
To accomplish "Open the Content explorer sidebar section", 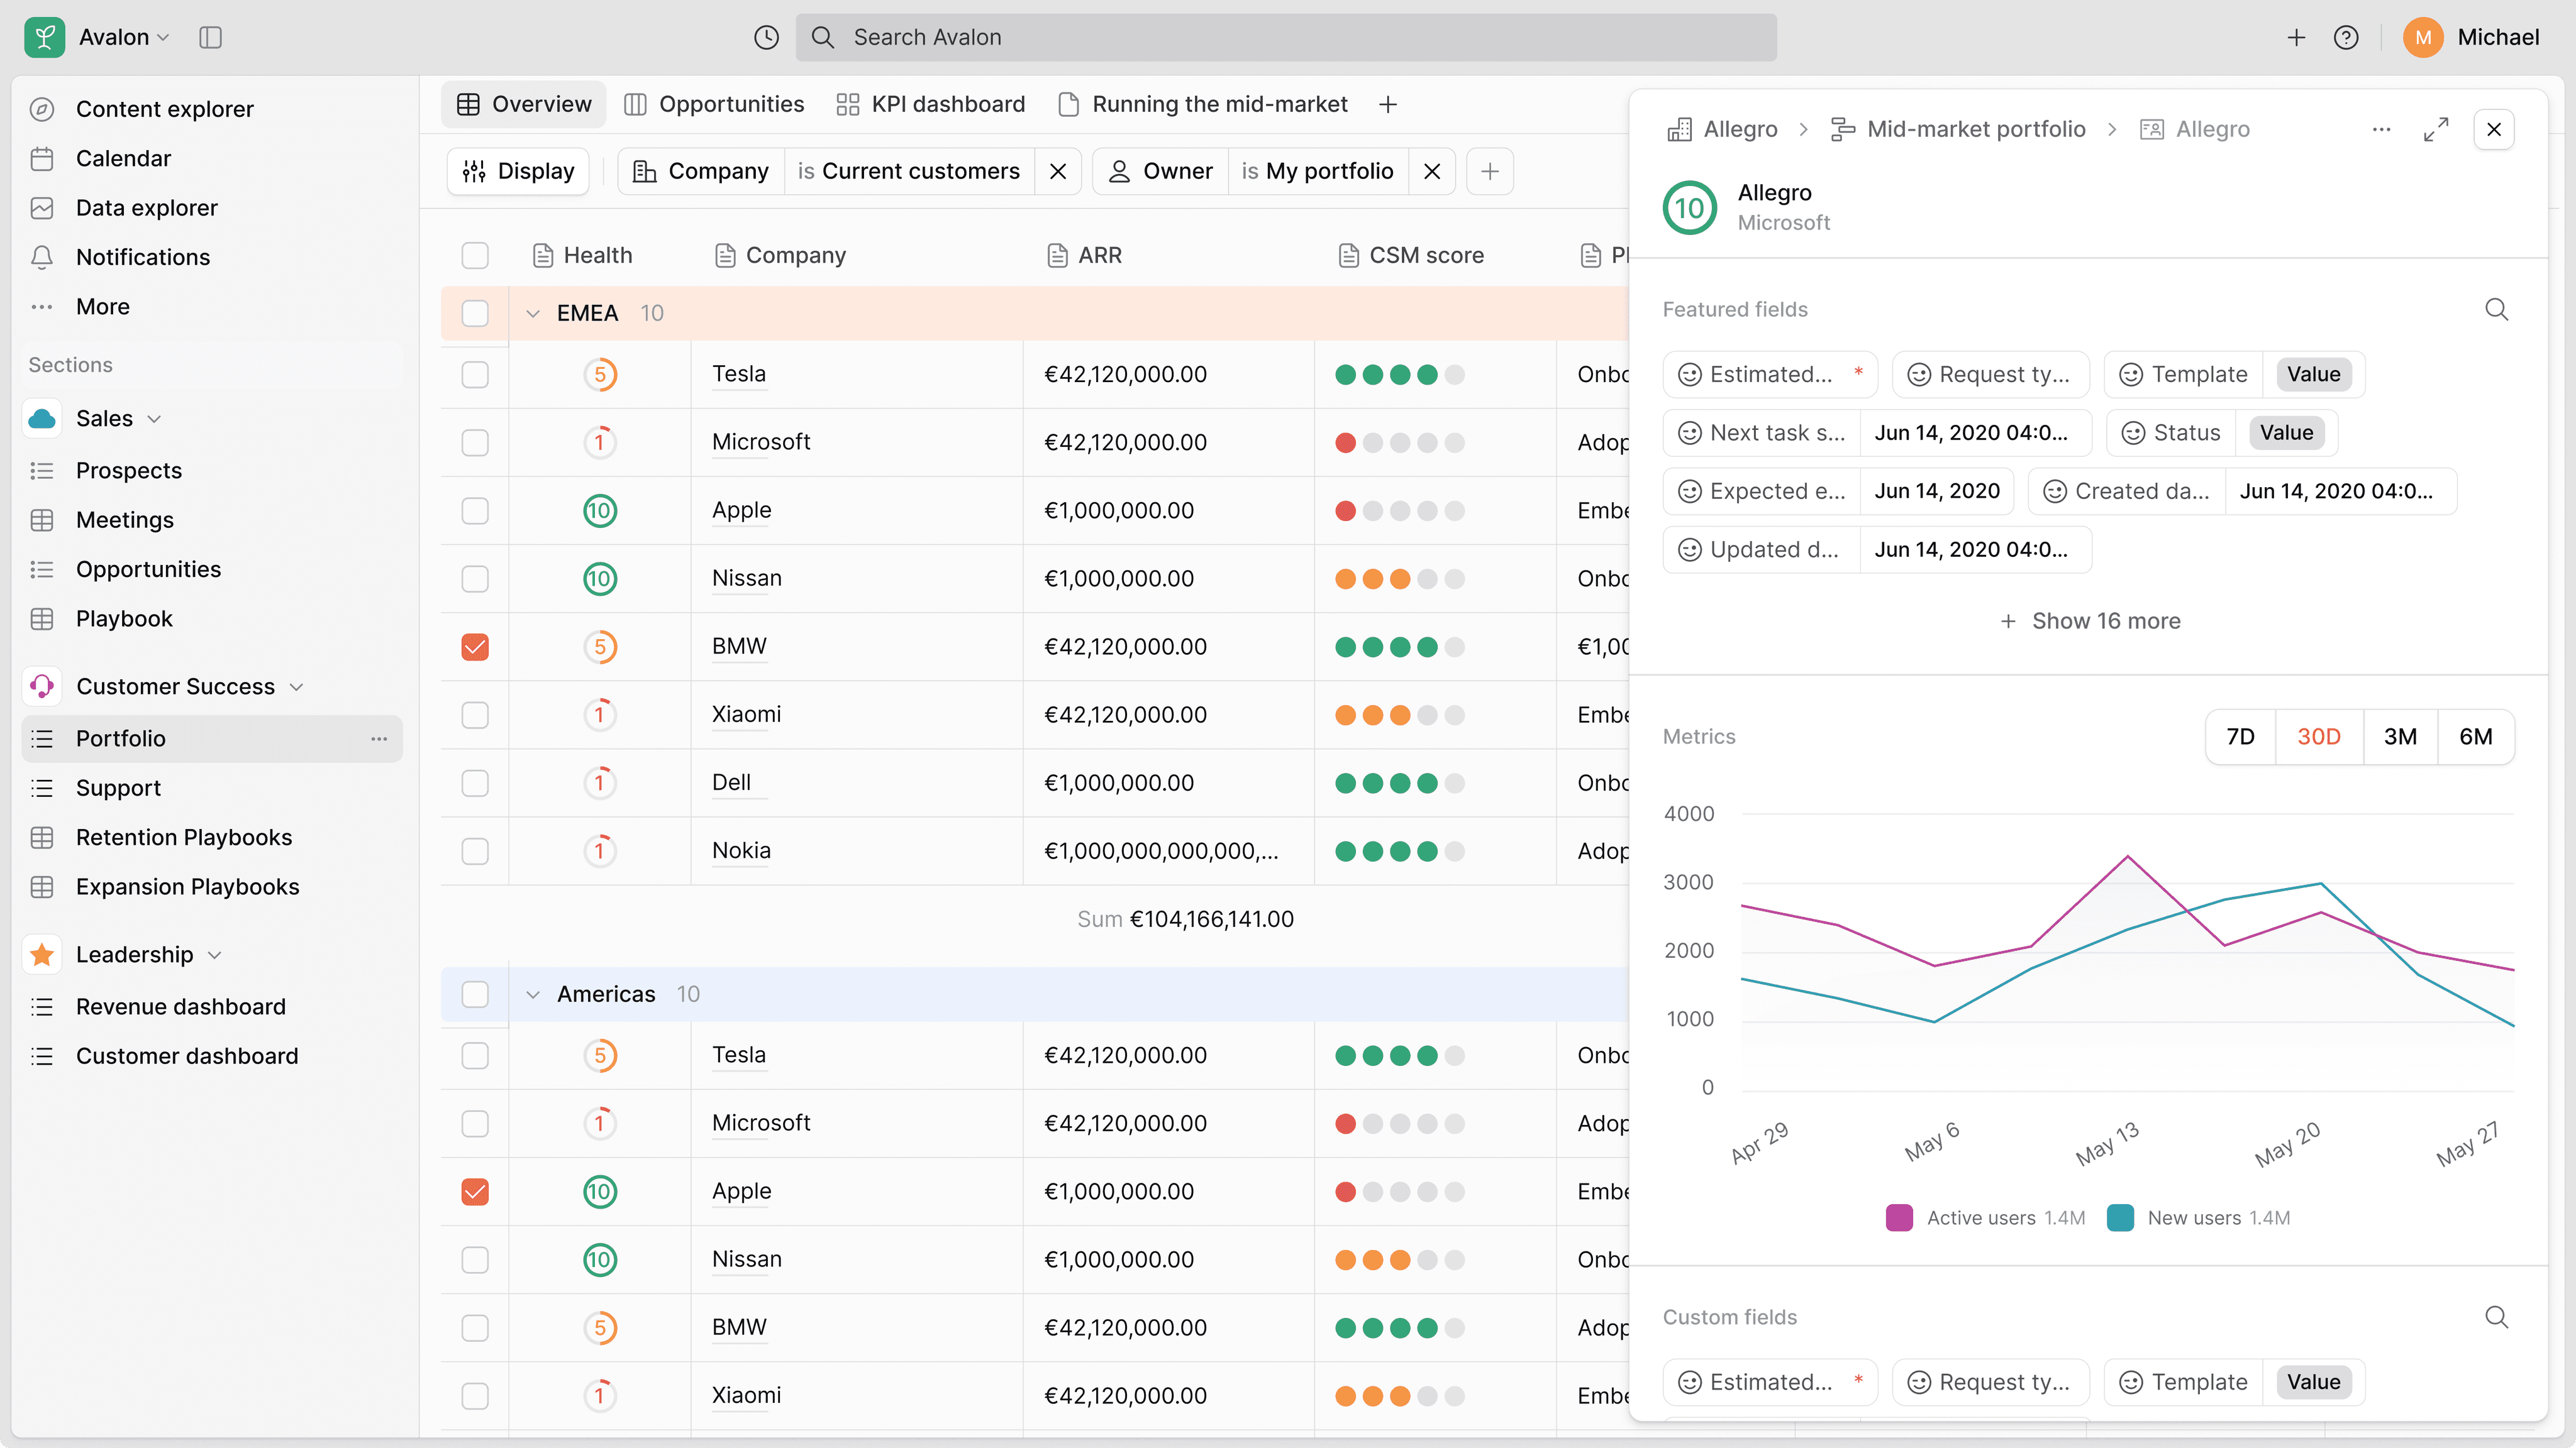I will tap(165, 108).
